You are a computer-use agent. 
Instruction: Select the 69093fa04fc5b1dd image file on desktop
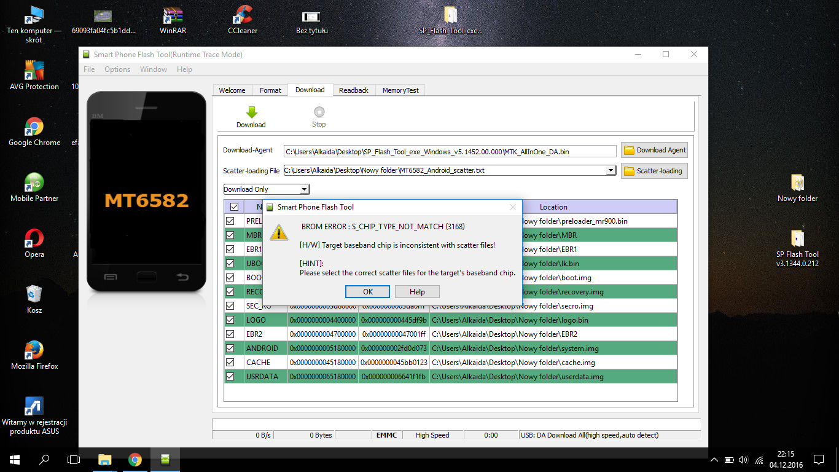pos(104,21)
